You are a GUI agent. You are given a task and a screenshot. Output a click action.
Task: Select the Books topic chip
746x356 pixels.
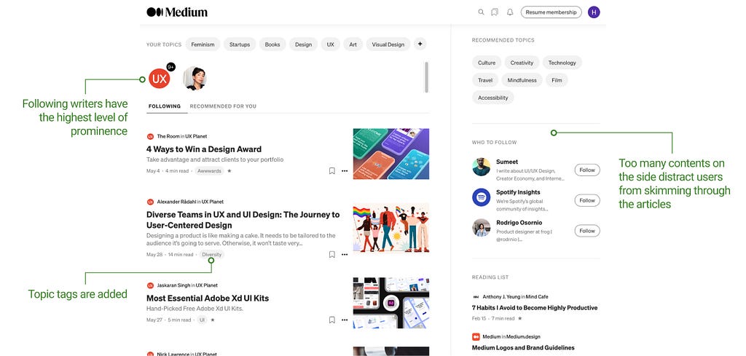(272, 44)
